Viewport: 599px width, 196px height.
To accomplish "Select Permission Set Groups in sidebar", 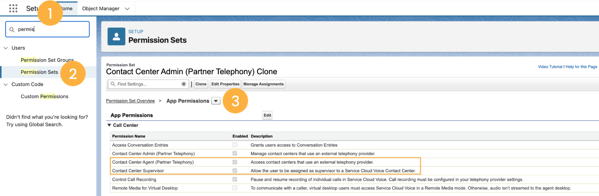I will pyautogui.click(x=47, y=60).
